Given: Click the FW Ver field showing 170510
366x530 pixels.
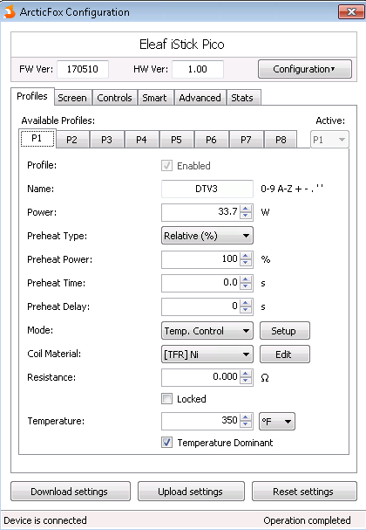Looking at the screenshot, I should [x=83, y=69].
